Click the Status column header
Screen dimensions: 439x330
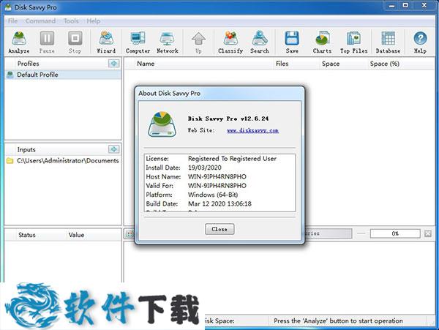coord(27,235)
